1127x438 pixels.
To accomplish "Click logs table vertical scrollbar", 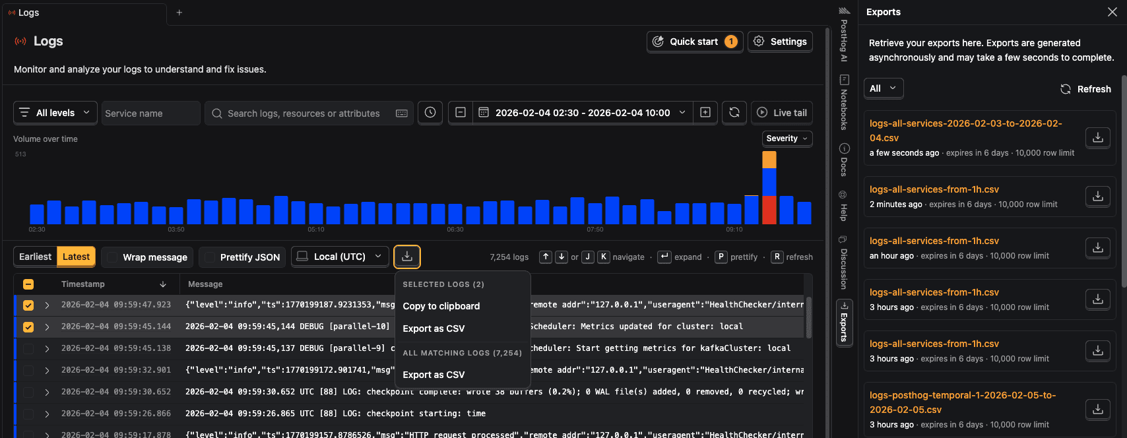I will (x=809, y=317).
